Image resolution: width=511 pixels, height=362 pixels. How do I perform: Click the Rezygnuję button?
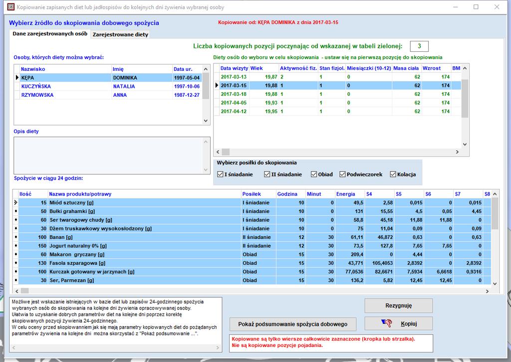tap(399, 306)
